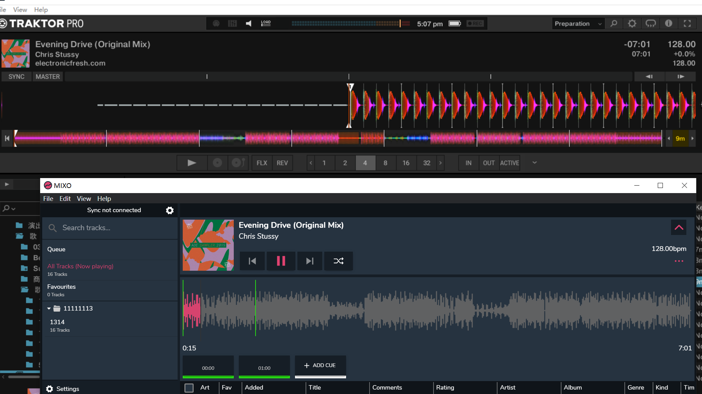Open the Edit menu in MIXO
The width and height of the screenshot is (702, 394).
[x=65, y=199]
